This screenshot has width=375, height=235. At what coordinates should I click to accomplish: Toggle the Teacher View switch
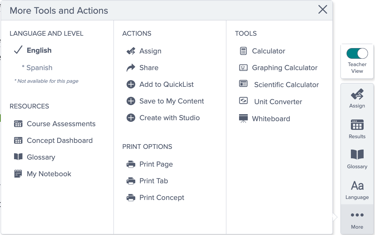[x=357, y=53]
